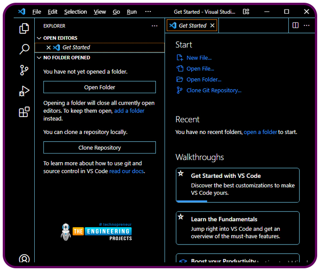The height and width of the screenshot is (271, 319).
Task: Follow the 'read our docs' link
Action: (x=126, y=171)
